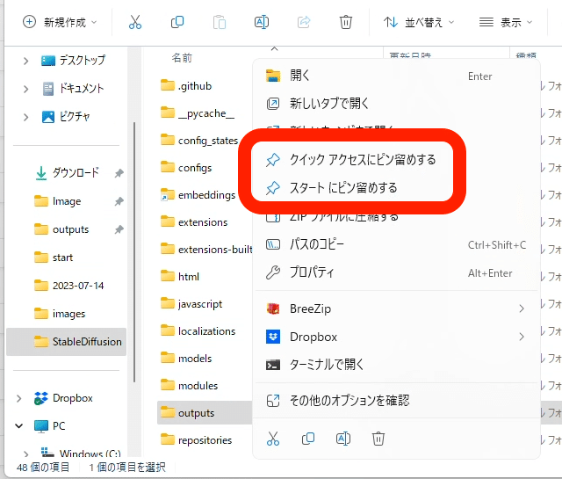Image resolution: width=562 pixels, height=479 pixels.
Task: Click the toolbar Rename icon
Action: (262, 22)
